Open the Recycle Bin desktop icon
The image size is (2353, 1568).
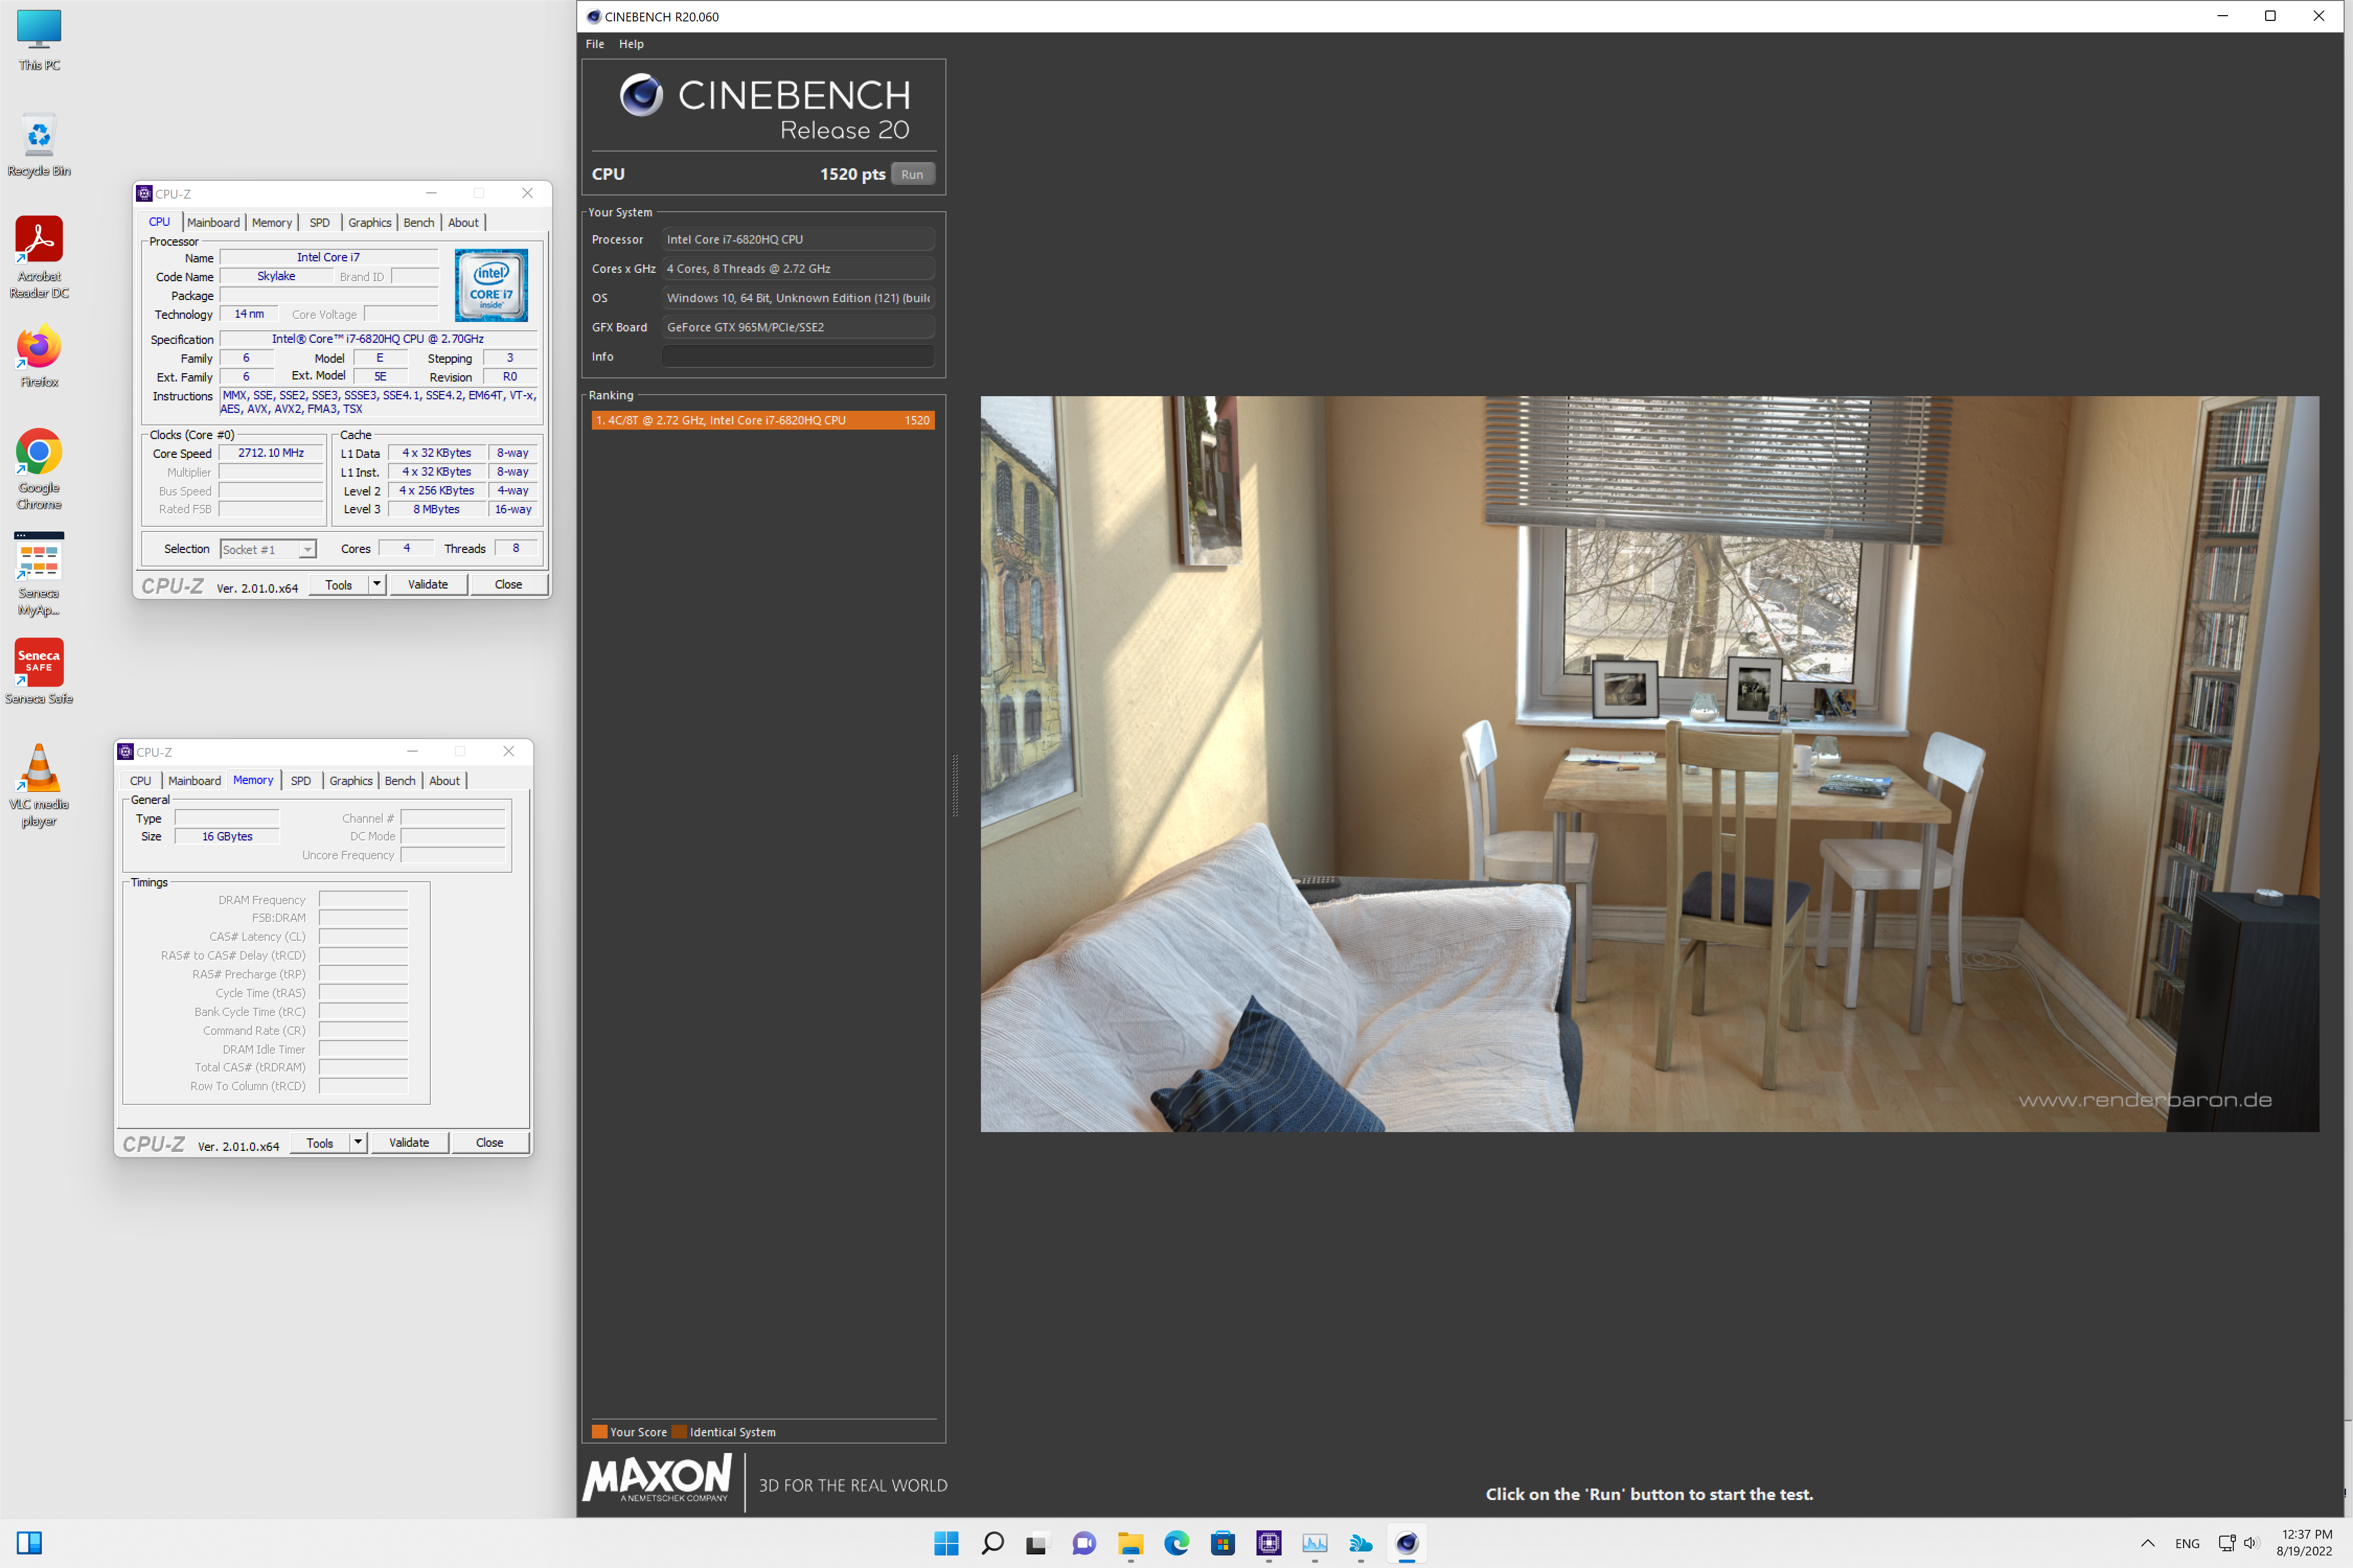(x=39, y=145)
